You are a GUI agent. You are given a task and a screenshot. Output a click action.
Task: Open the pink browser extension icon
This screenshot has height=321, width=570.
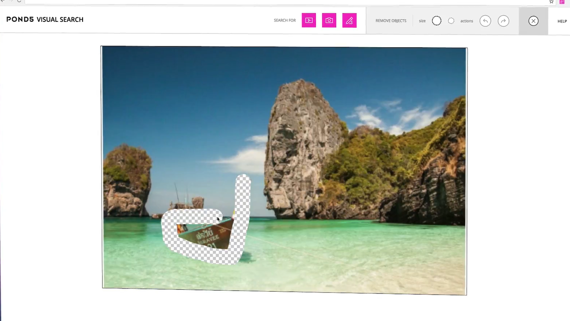pos(562,2)
